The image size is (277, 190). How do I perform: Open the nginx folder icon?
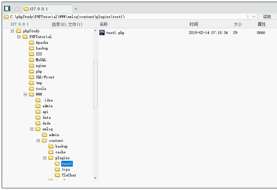(32, 65)
